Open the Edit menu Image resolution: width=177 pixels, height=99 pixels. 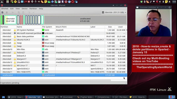coord(12,9)
